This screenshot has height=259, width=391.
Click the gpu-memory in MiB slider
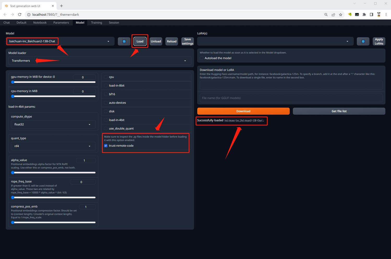coord(53,82)
